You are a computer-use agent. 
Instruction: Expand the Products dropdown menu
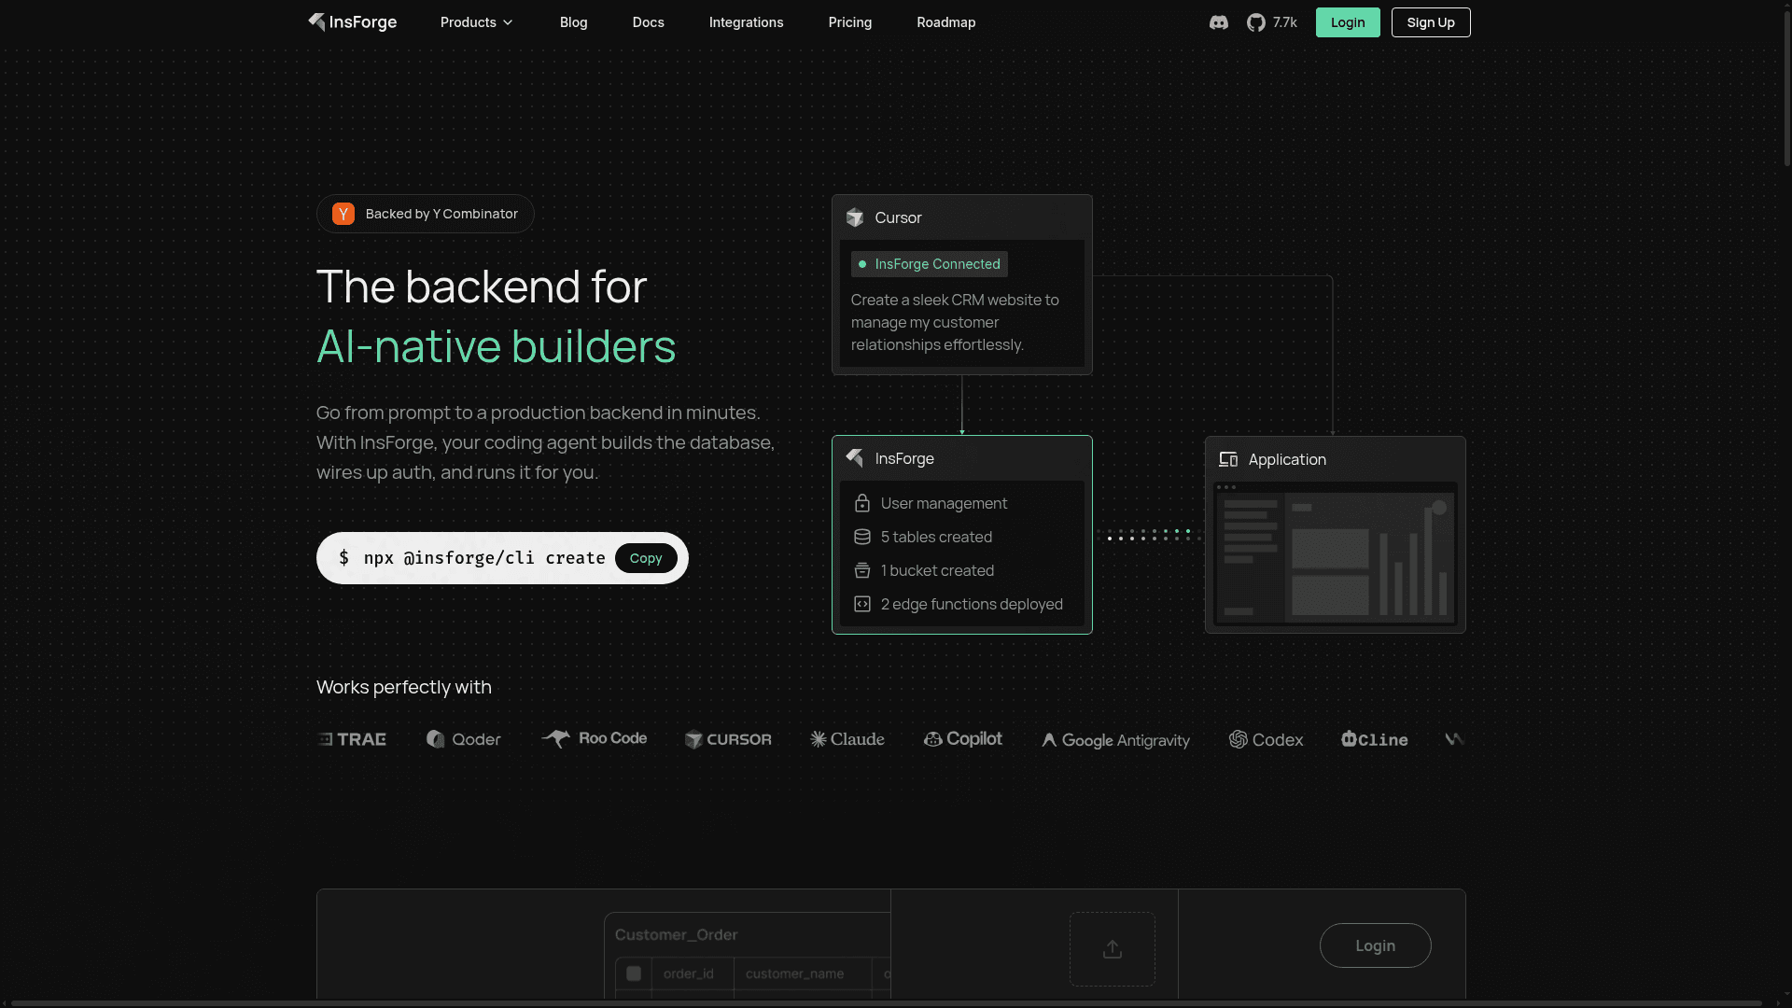[477, 22]
